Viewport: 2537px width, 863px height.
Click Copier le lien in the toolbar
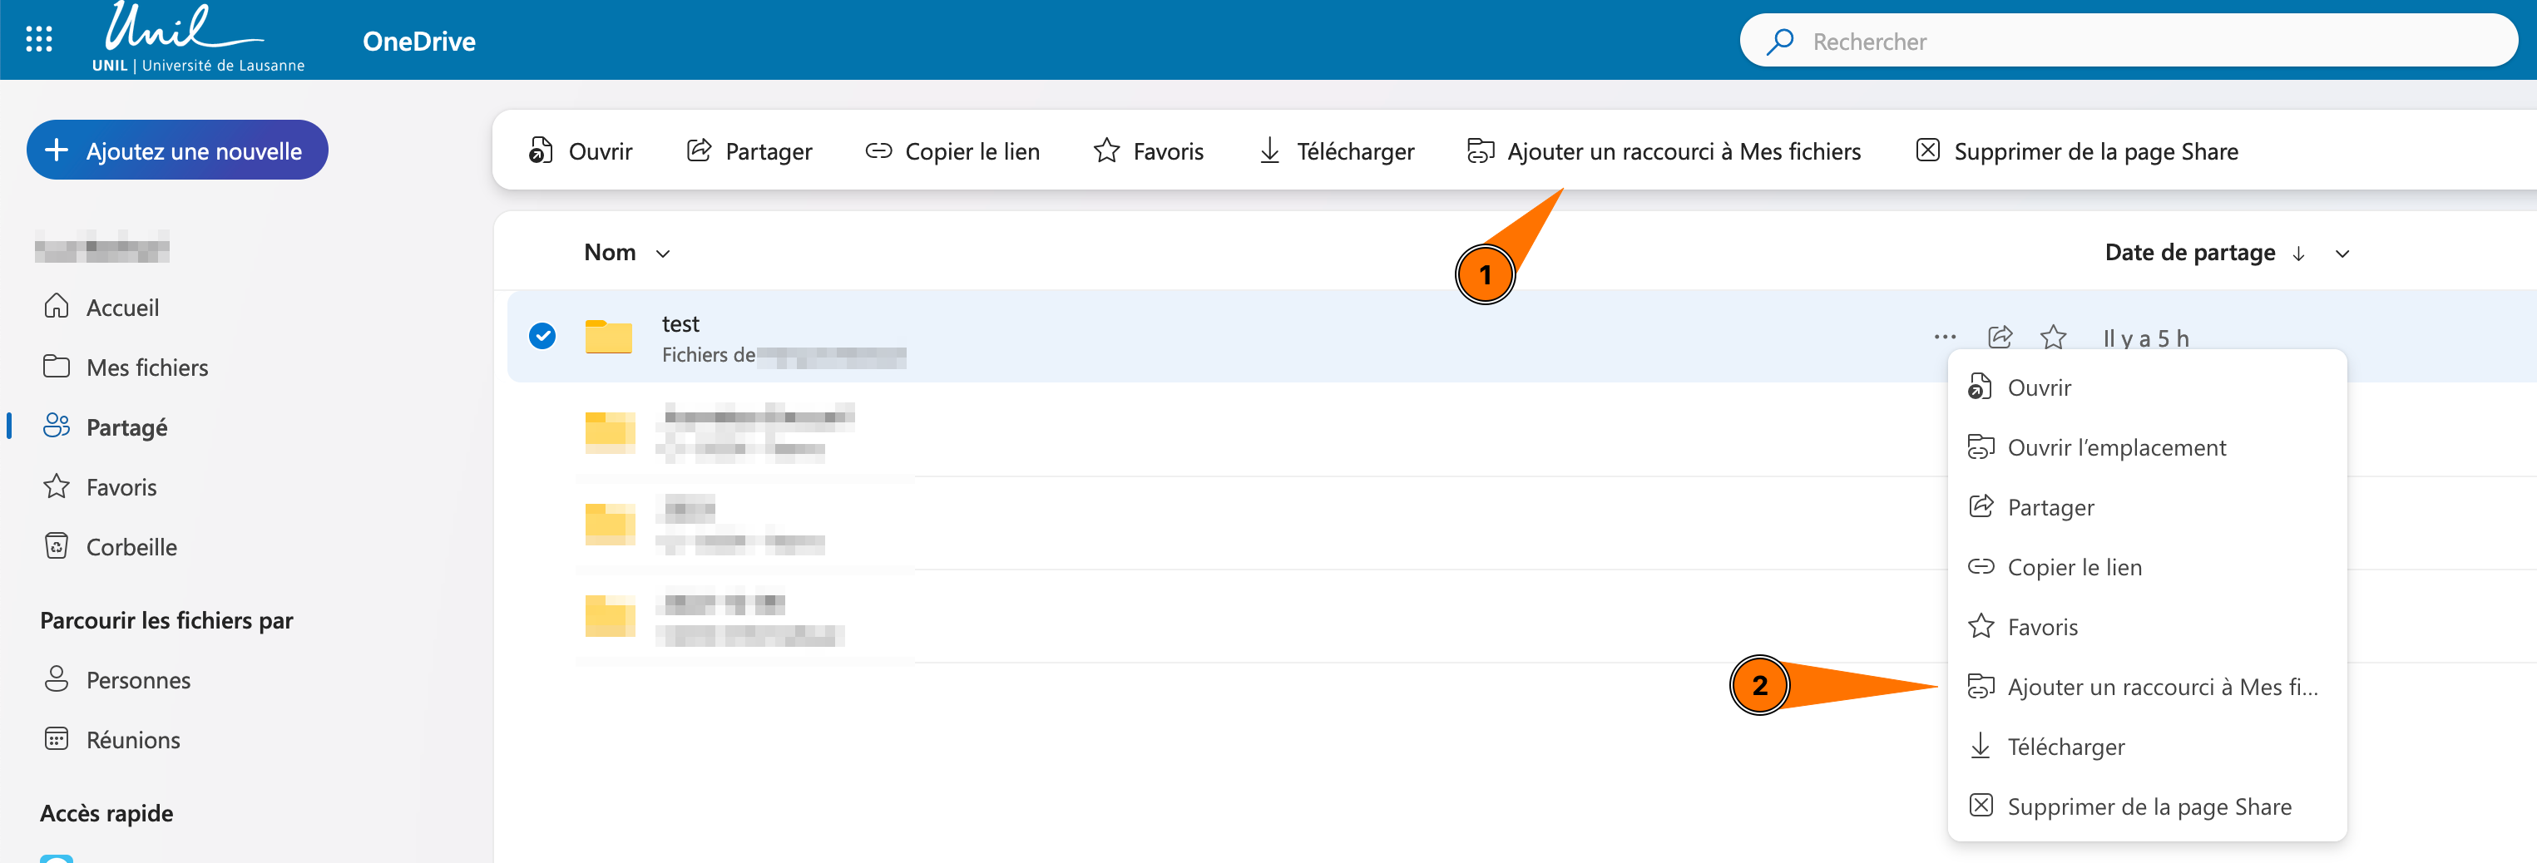pos(952,150)
